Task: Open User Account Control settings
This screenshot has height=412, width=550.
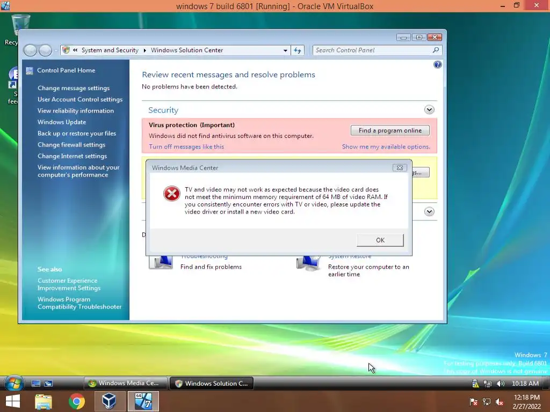Action: (x=80, y=99)
